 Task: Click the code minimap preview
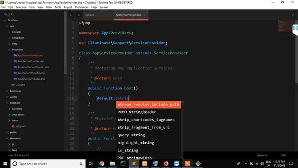(x=285, y=26)
